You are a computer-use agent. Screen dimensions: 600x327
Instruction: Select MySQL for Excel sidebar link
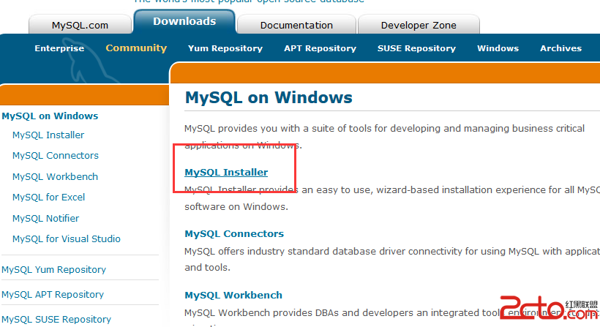pos(48,198)
